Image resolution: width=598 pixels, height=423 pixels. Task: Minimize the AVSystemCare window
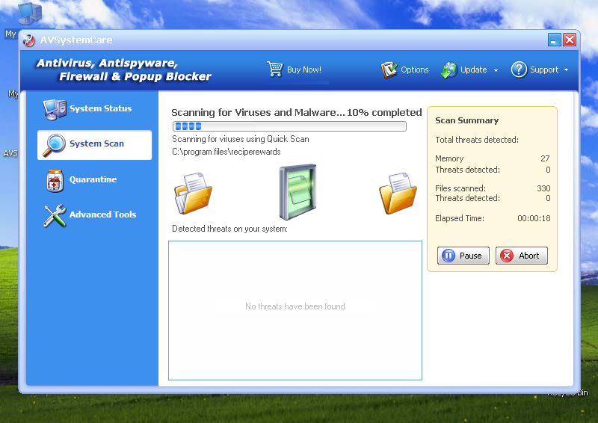(x=554, y=40)
